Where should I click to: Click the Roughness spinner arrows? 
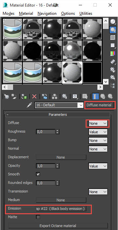click(58, 132)
